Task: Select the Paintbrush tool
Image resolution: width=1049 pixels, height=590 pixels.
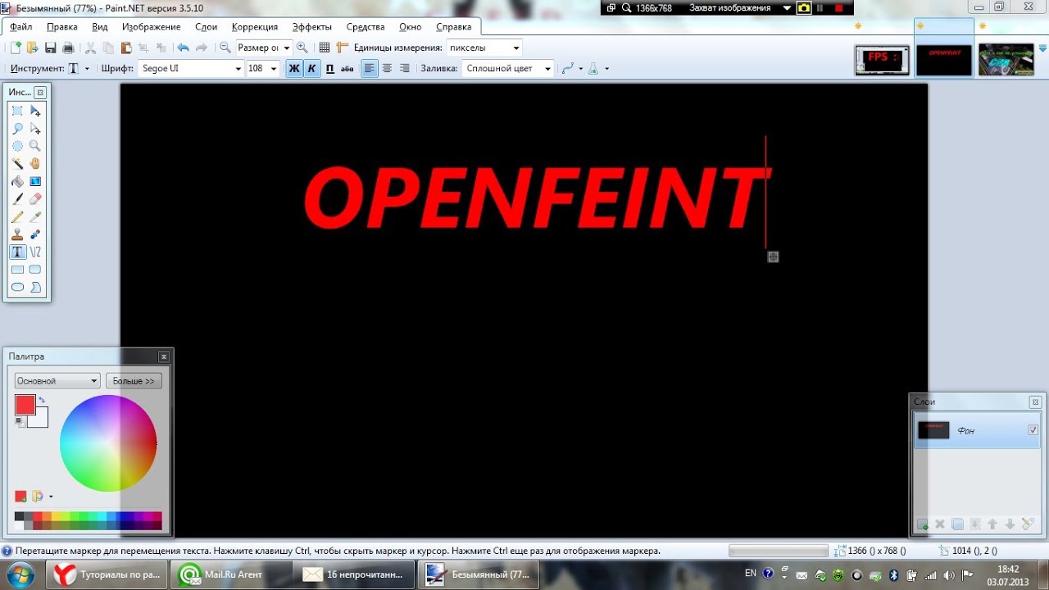Action: pos(17,199)
